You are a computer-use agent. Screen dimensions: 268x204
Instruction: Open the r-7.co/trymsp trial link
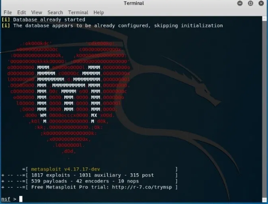[142, 187]
